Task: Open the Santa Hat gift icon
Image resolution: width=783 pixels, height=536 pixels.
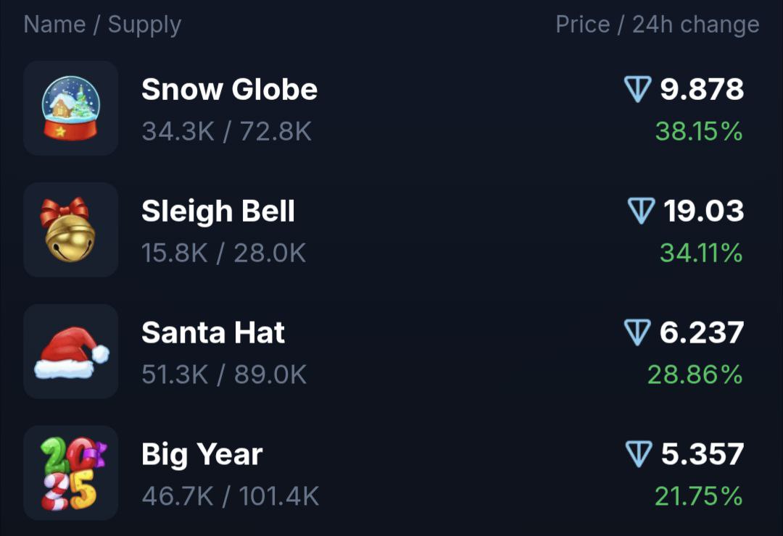Action: click(x=71, y=351)
